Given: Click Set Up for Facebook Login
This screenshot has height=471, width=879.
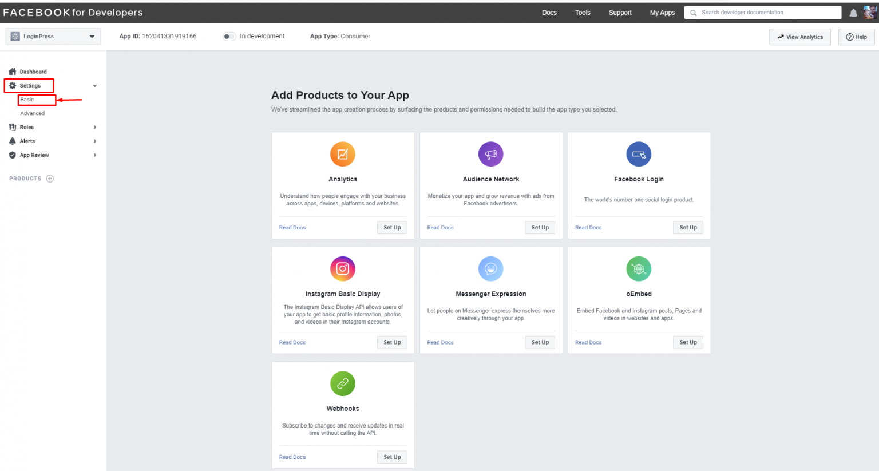Looking at the screenshot, I should click(x=688, y=227).
